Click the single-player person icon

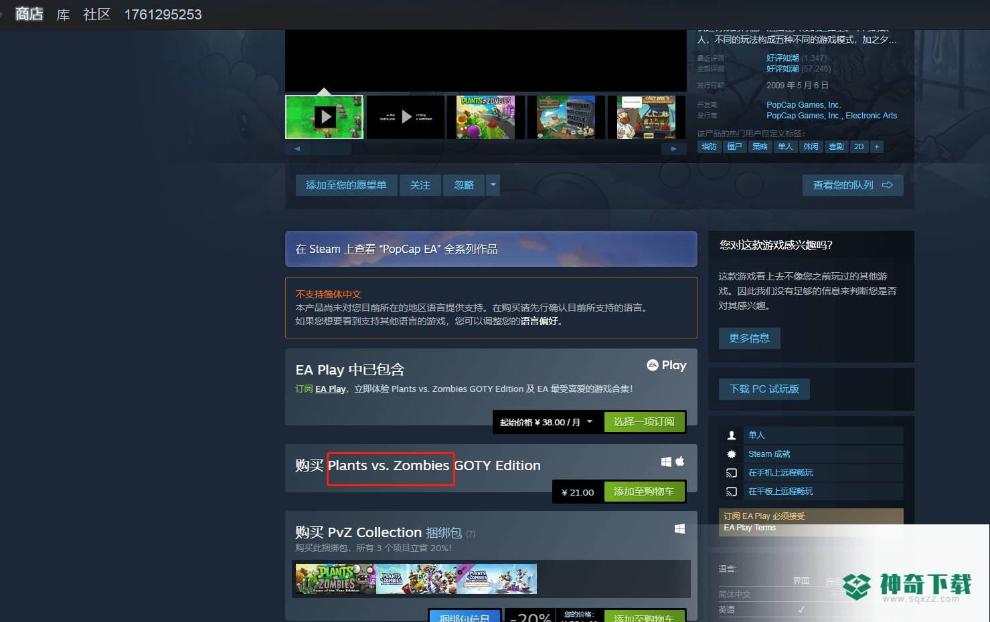(x=732, y=435)
